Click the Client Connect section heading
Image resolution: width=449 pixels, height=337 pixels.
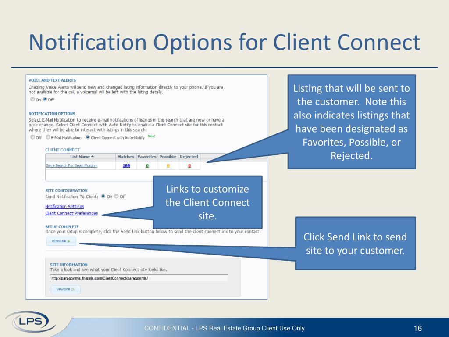click(62, 150)
